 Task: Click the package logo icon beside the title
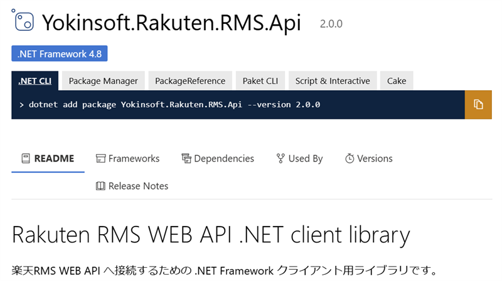coord(23,20)
